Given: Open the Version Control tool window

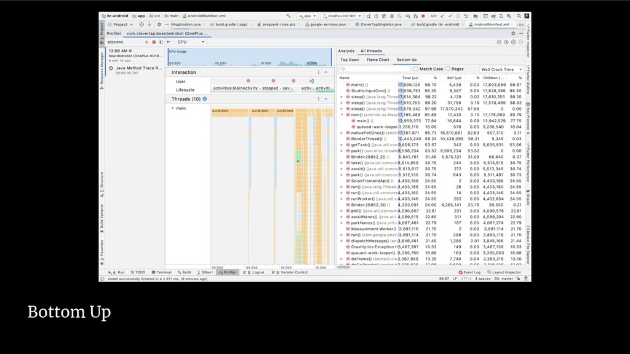Looking at the screenshot, I should pos(290,272).
